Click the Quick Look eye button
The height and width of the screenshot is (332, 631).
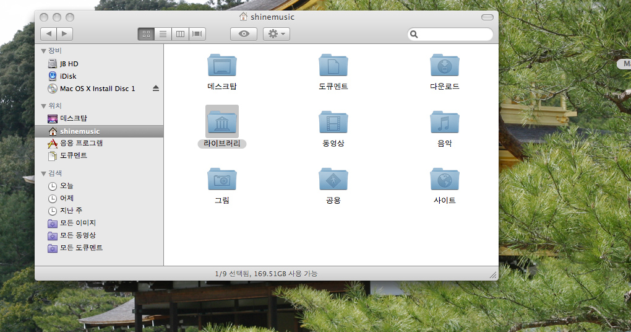tap(244, 34)
